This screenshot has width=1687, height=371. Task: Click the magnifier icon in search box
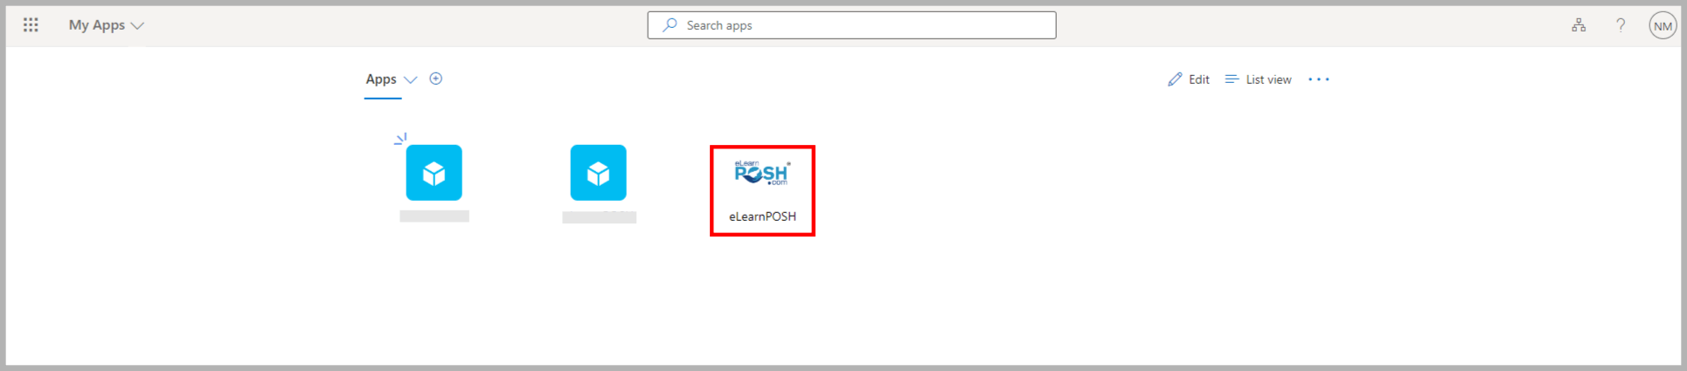coord(670,25)
